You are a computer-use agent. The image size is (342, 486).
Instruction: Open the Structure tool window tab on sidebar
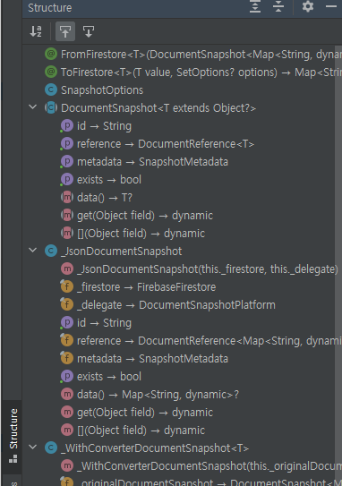(x=13, y=437)
